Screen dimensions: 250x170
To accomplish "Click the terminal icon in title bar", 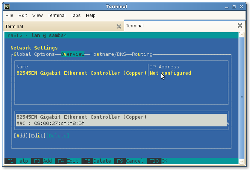I will point(7,6).
